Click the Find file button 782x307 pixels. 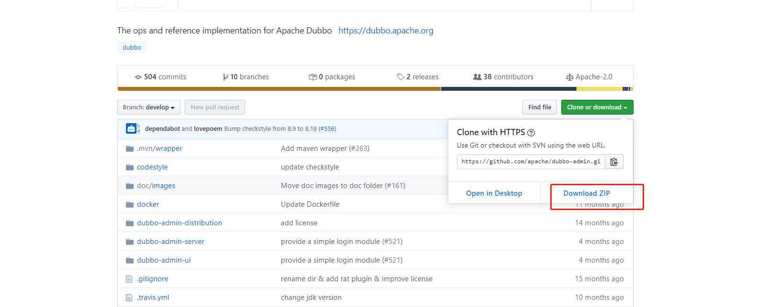540,107
